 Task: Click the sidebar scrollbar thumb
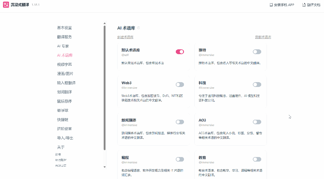(105, 88)
